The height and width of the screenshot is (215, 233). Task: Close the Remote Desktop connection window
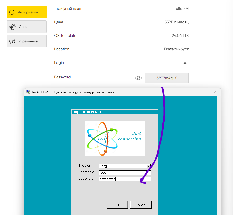coord(215,92)
